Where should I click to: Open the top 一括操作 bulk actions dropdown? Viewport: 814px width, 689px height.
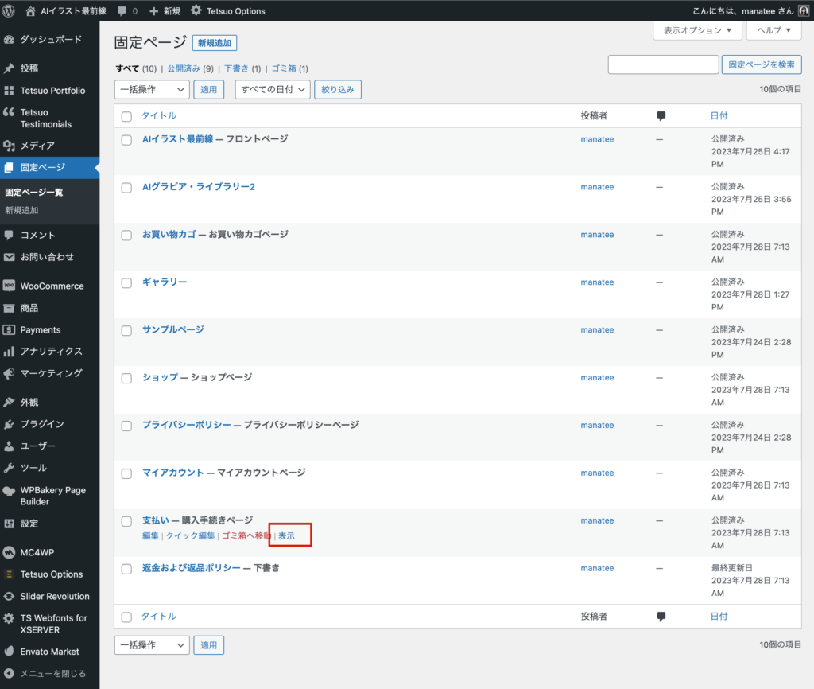(152, 90)
